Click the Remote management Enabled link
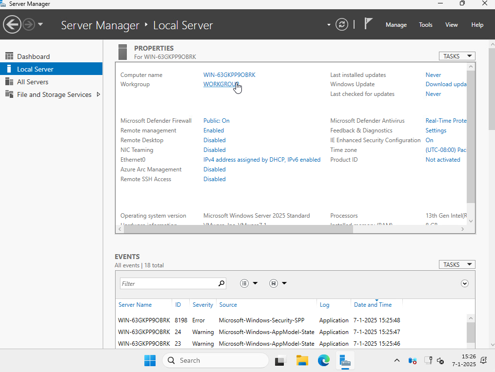This screenshot has width=495, height=372. (x=214, y=130)
